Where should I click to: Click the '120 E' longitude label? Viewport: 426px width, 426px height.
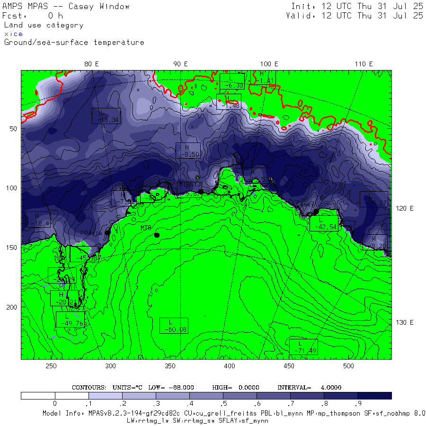(x=404, y=208)
